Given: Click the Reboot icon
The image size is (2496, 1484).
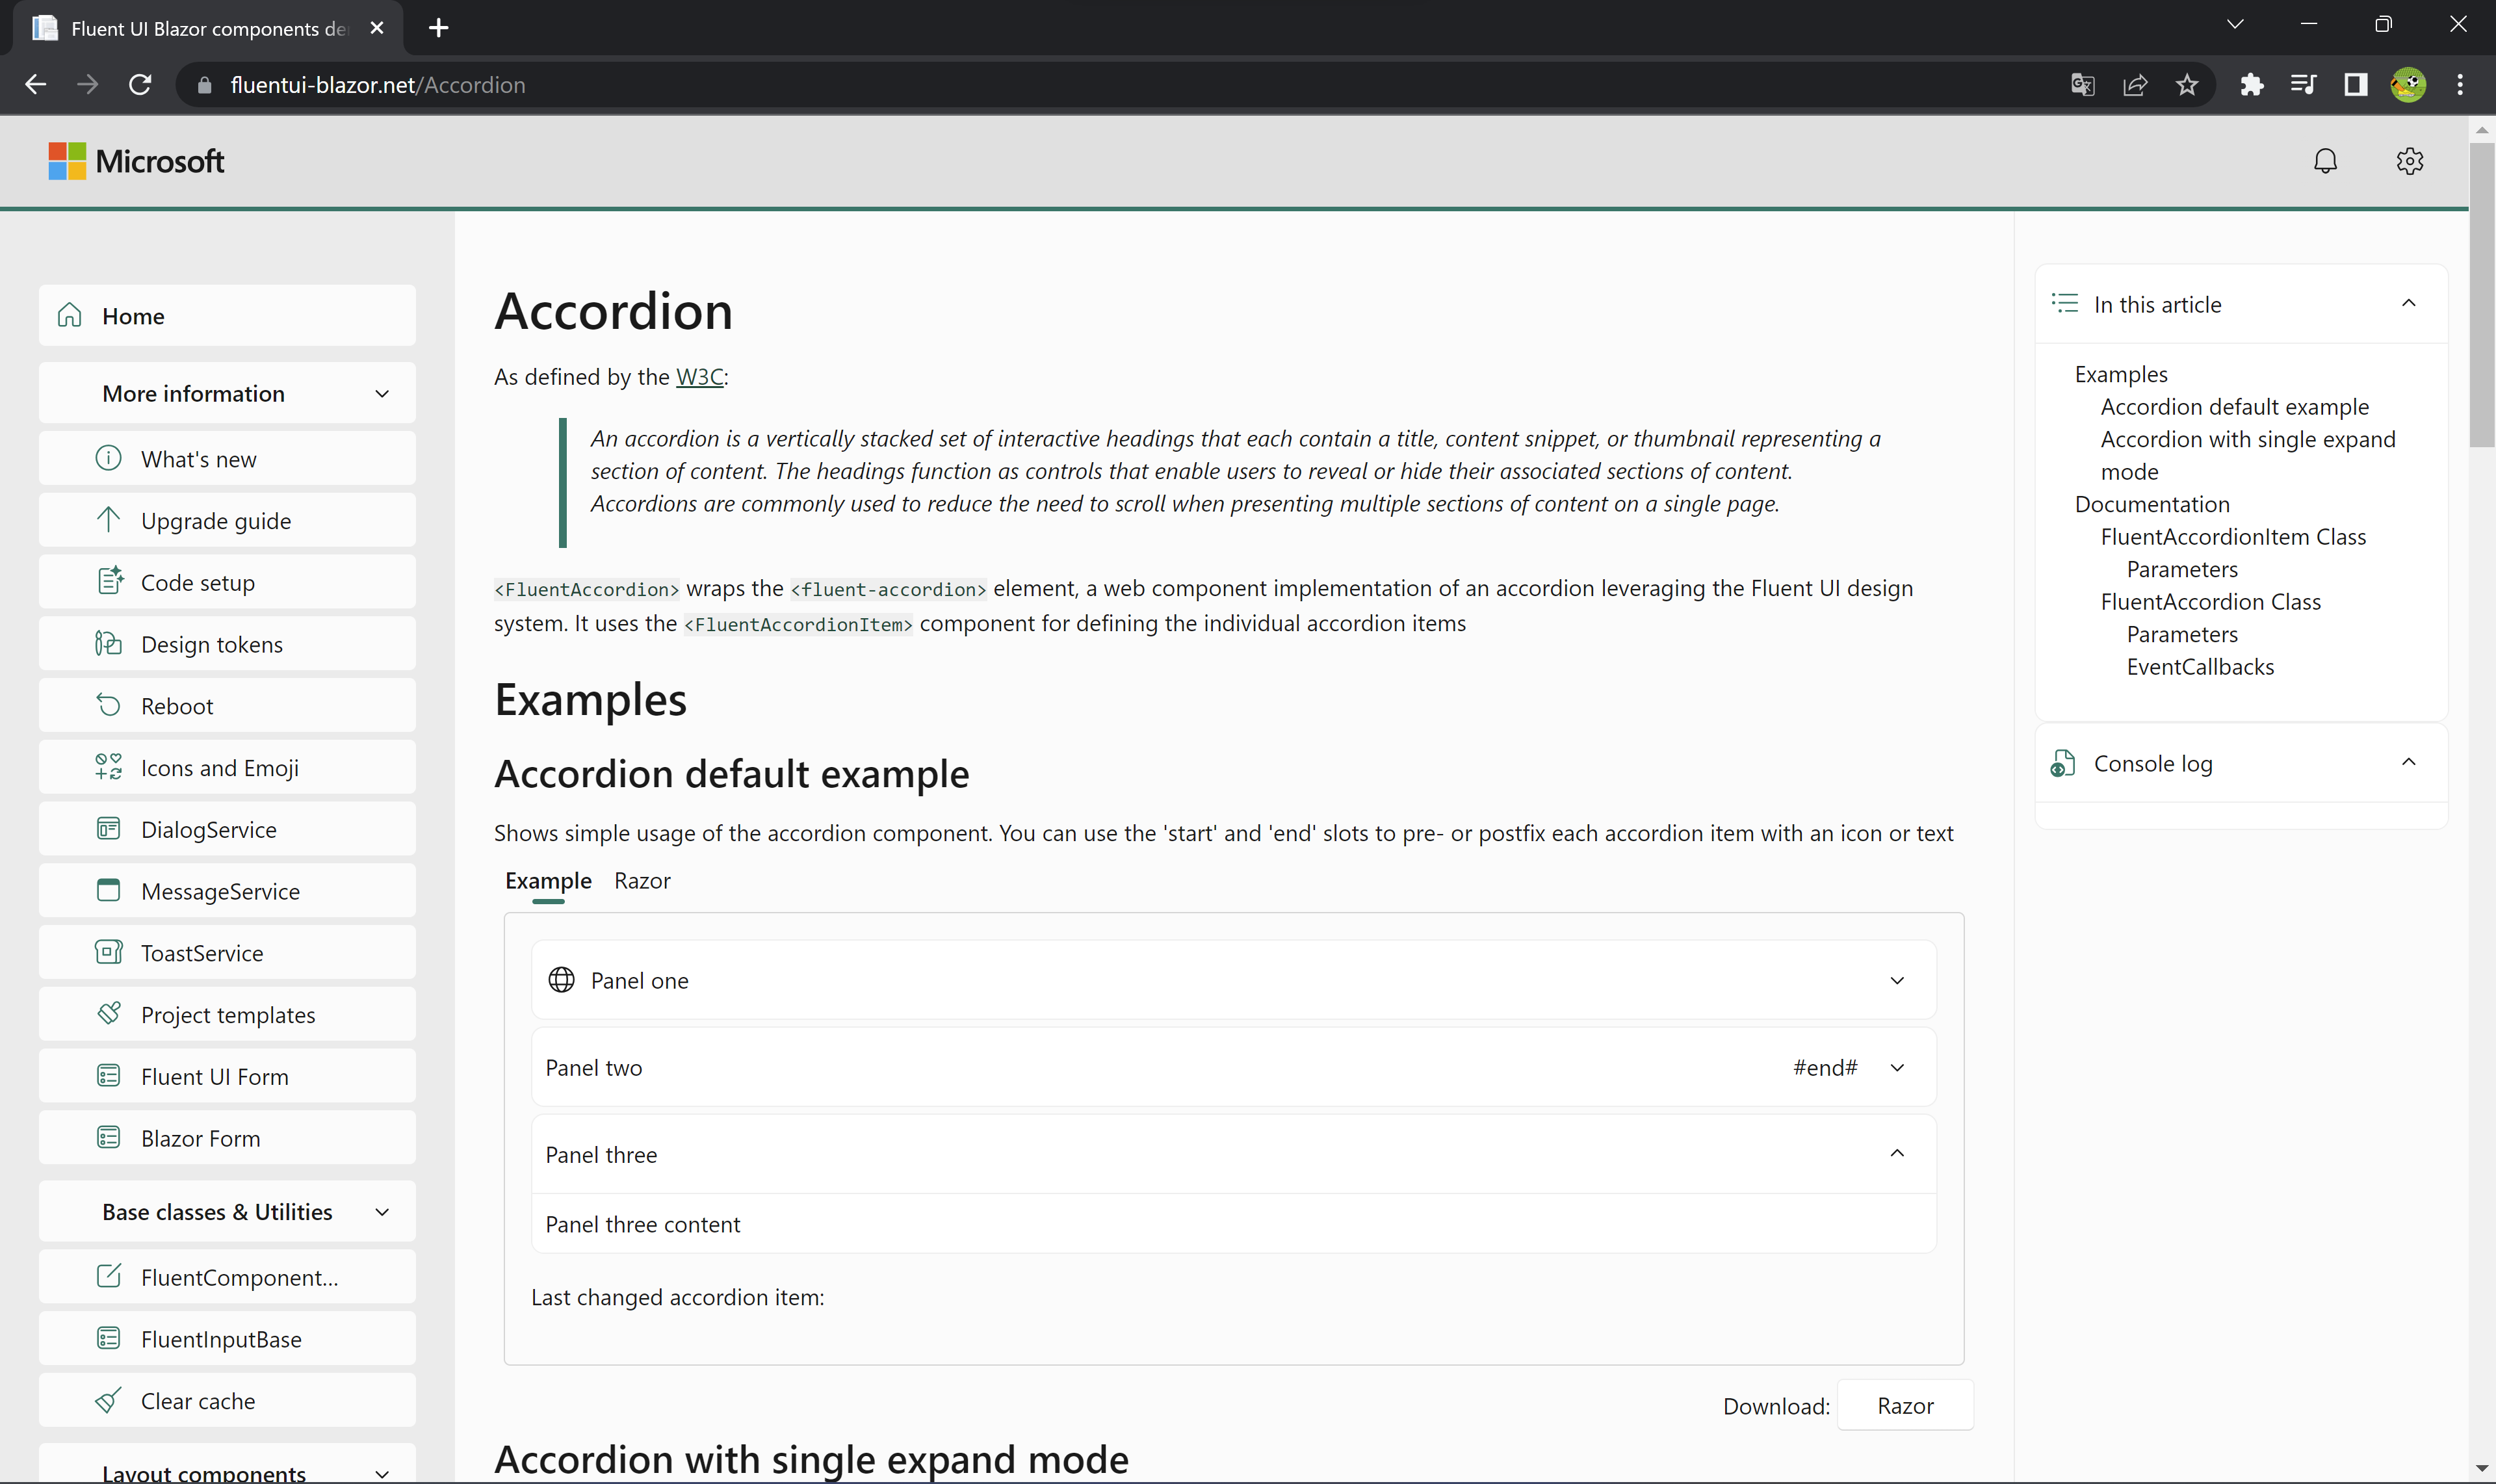Looking at the screenshot, I should pyautogui.click(x=108, y=705).
